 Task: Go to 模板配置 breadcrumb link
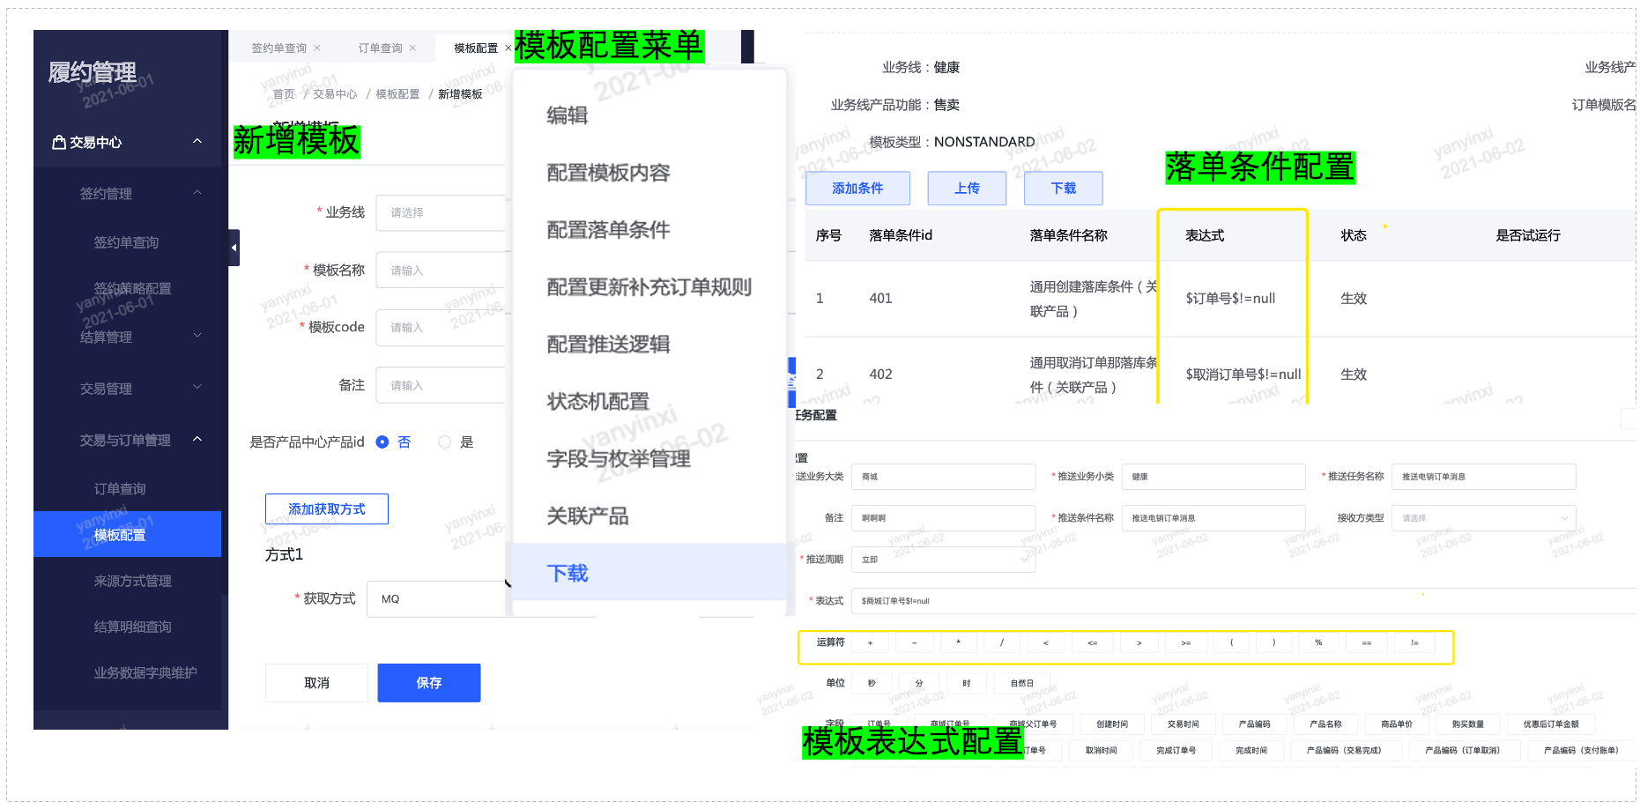(x=397, y=94)
